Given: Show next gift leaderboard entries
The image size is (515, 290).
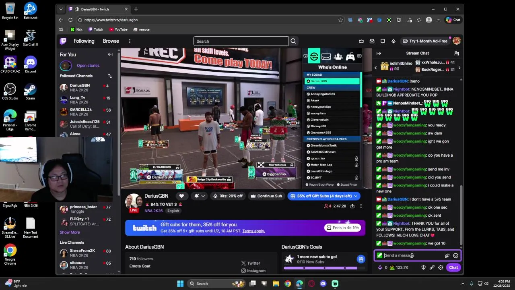Looking at the screenshot, I should pos(459,68).
